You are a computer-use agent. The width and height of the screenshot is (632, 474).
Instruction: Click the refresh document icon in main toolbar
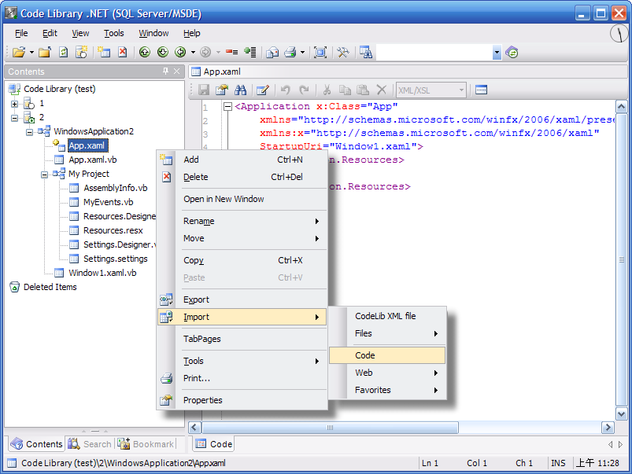coord(63,53)
